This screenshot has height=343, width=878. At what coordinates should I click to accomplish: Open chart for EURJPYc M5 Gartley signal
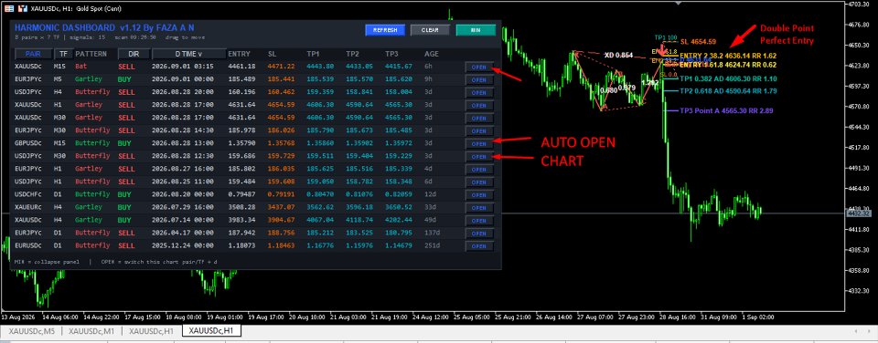(479, 79)
